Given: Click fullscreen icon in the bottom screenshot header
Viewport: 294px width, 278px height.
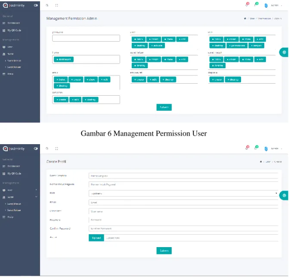Looking at the screenshot, I should tap(57, 148).
